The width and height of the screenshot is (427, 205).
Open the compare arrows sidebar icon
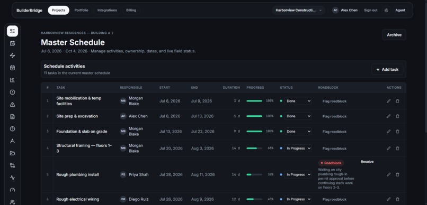click(x=12, y=165)
